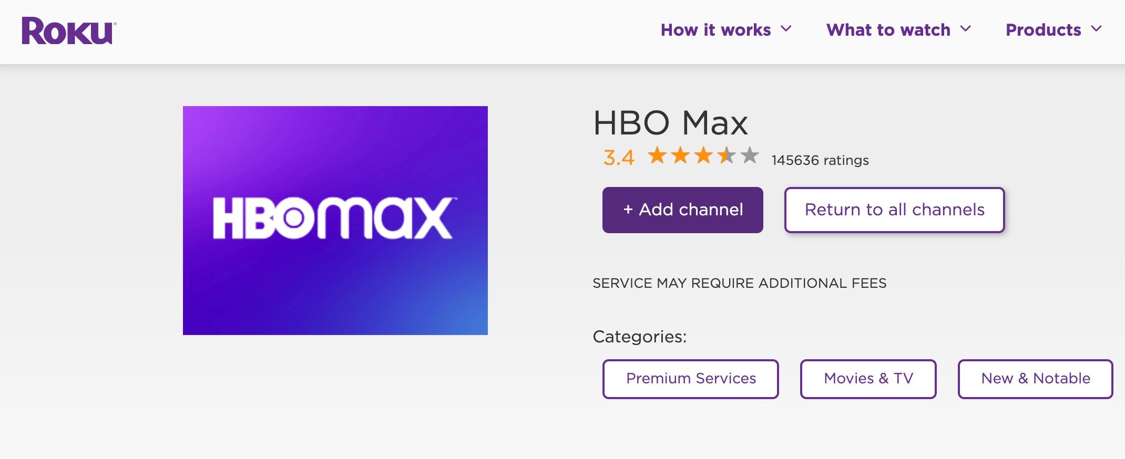The height and width of the screenshot is (459, 1125).
Task: Click the Roku logo
Action: tap(68, 30)
